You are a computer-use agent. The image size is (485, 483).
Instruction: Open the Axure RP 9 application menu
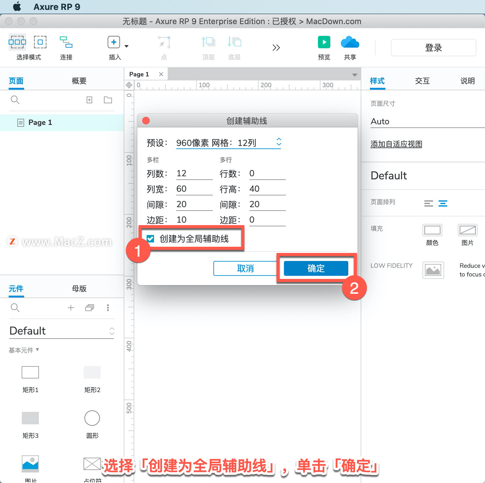[x=57, y=7]
